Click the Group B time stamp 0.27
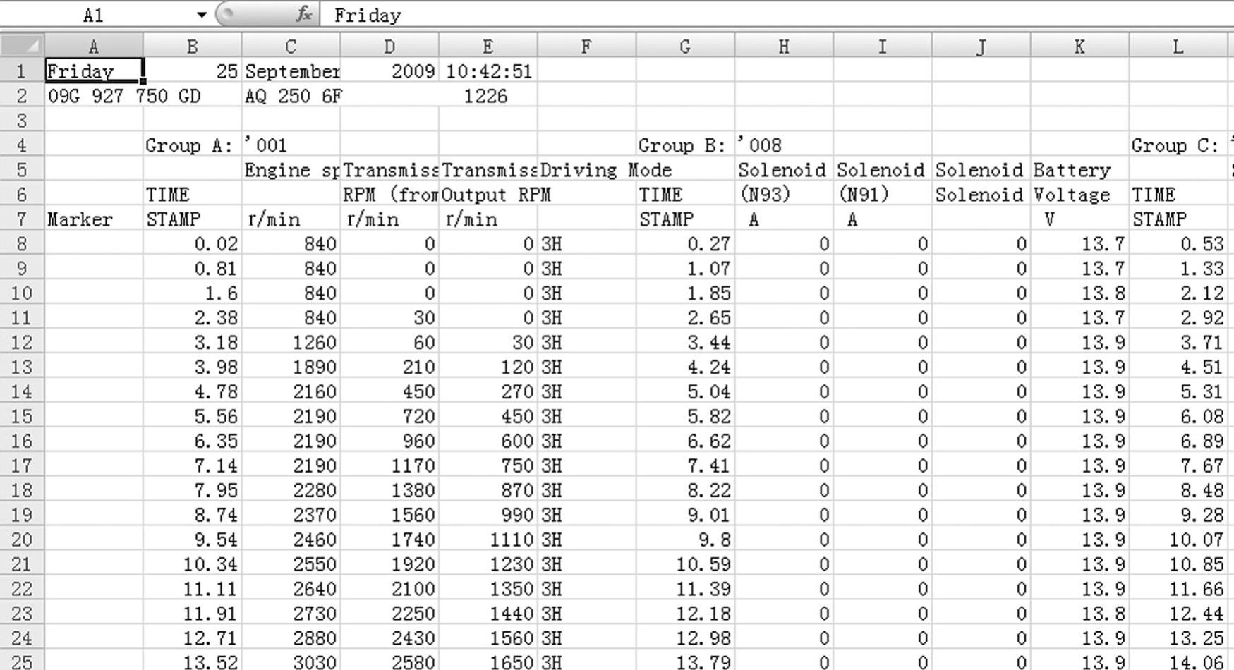This screenshot has width=1234, height=670. tap(685, 244)
